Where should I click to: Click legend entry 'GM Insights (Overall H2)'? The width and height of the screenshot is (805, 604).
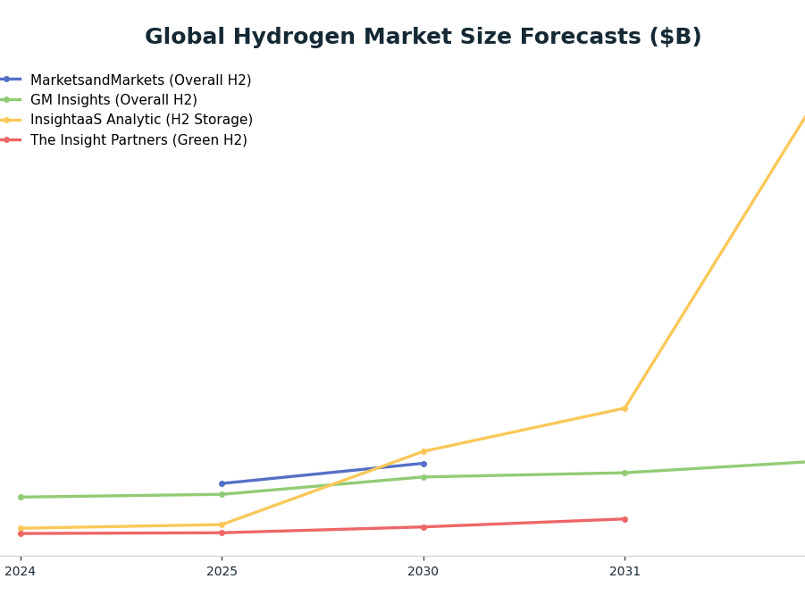pyautogui.click(x=113, y=100)
